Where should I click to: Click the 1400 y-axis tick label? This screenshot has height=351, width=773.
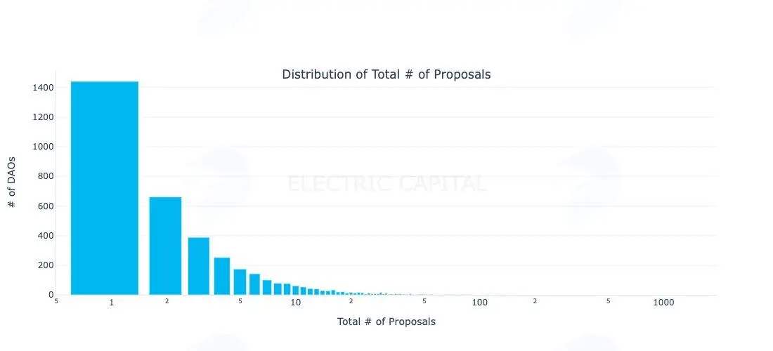point(44,88)
